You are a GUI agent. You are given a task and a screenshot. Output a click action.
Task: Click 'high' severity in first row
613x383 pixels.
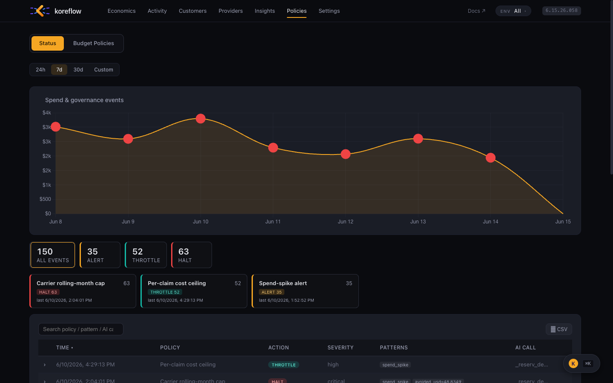click(x=333, y=365)
